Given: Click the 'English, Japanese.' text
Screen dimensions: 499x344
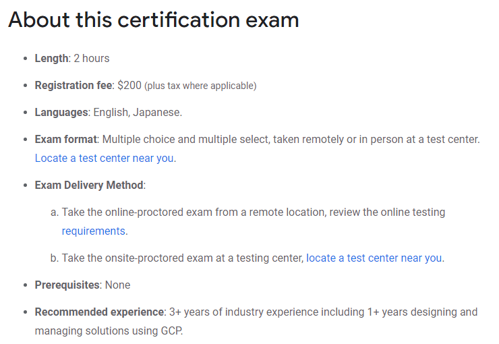Looking at the screenshot, I should (138, 113).
